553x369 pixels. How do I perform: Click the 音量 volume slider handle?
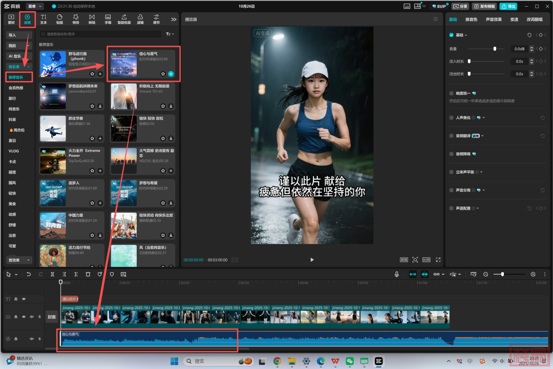pos(495,49)
